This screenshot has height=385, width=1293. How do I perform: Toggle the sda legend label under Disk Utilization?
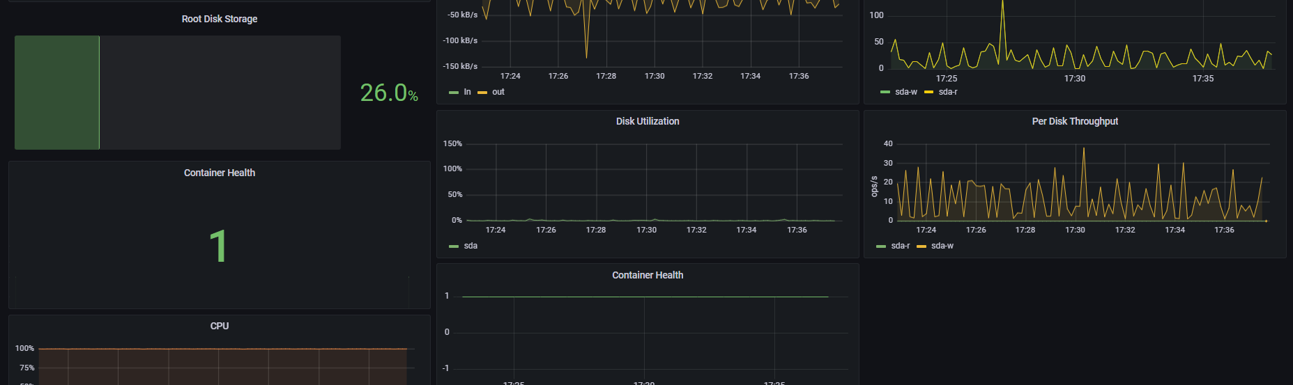470,246
